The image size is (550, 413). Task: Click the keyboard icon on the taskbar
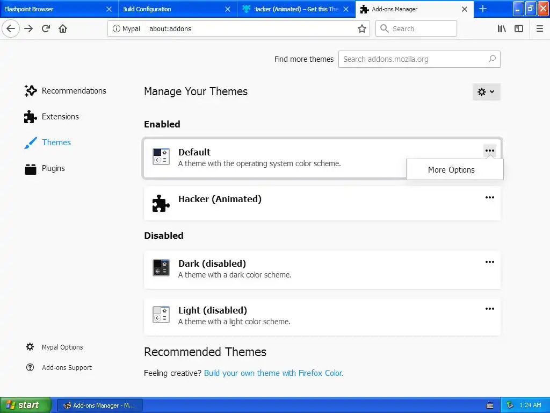(x=490, y=405)
